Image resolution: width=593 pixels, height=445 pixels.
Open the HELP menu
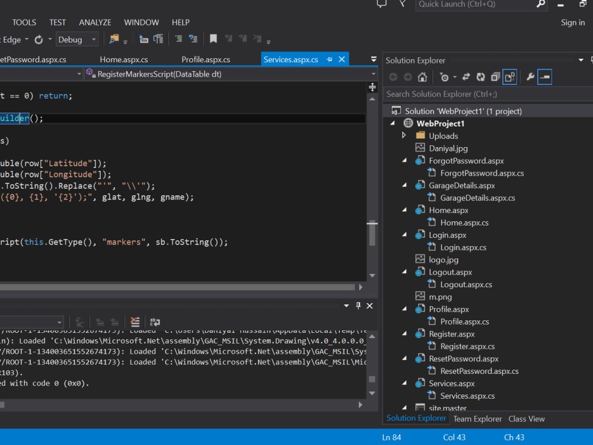tap(181, 23)
